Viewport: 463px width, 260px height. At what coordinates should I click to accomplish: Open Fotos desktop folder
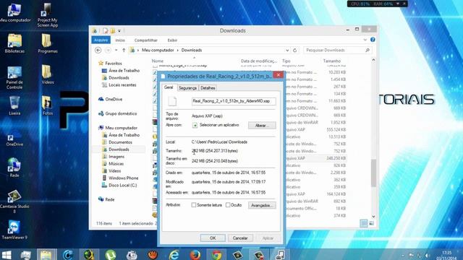[47, 105]
